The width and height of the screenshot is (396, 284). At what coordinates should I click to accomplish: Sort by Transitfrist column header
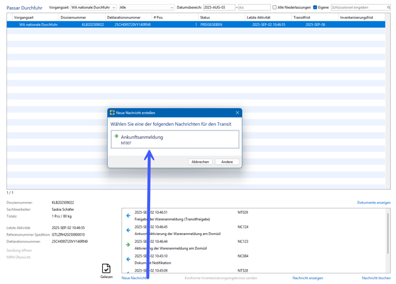314,17
